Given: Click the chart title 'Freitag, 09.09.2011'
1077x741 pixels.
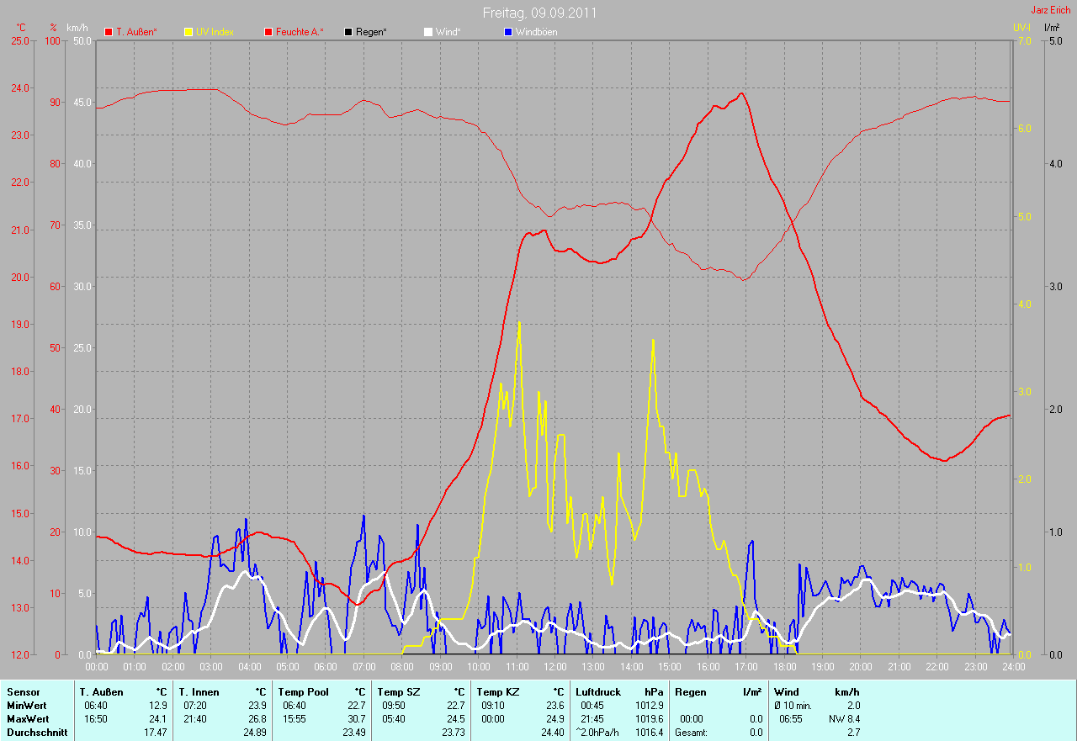Looking at the screenshot, I should coord(539,13).
